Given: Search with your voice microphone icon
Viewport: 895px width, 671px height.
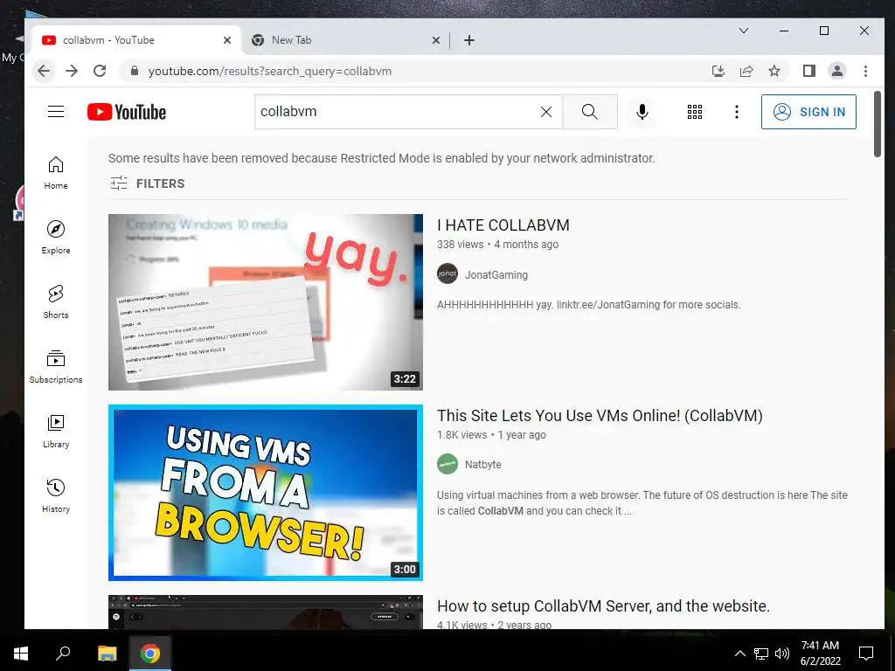Looking at the screenshot, I should pyautogui.click(x=642, y=112).
